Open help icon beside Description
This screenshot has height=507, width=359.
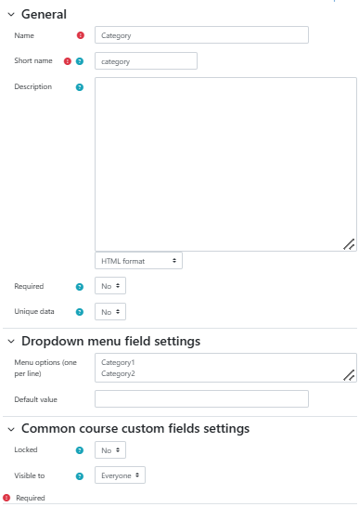click(80, 87)
